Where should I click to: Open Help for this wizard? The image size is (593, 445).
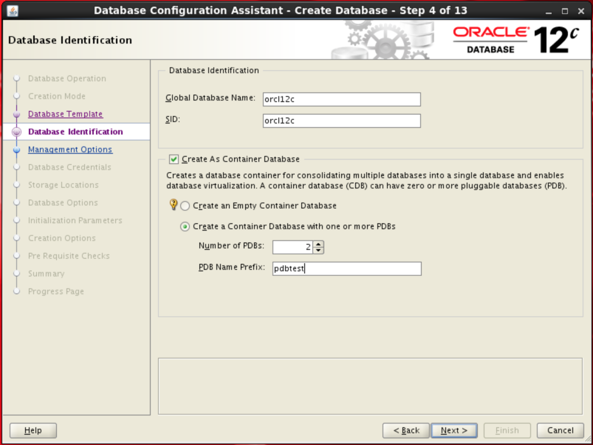pyautogui.click(x=34, y=431)
